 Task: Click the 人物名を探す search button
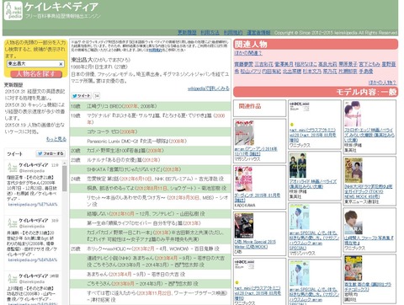(35, 74)
